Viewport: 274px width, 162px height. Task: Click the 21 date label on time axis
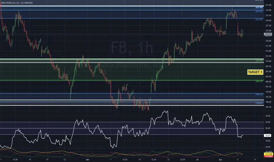pyautogui.click(x=168, y=160)
